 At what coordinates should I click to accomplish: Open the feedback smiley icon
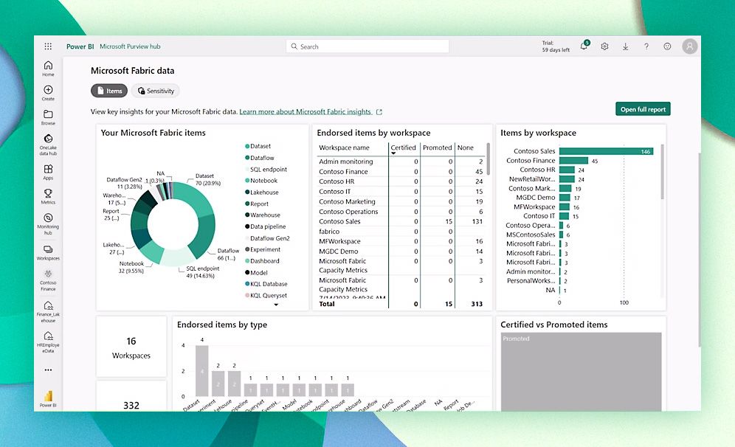coord(667,46)
